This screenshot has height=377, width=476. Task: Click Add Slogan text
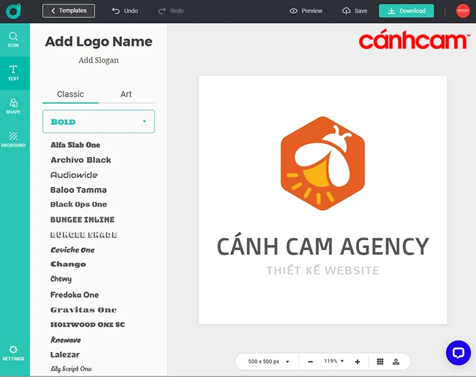pos(99,60)
